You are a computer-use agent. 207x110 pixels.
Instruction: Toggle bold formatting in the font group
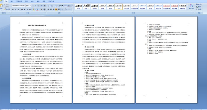(13, 9)
